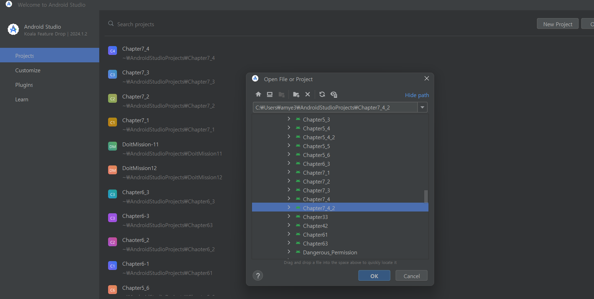Expand the Chapter63 tree node

pos(289,243)
